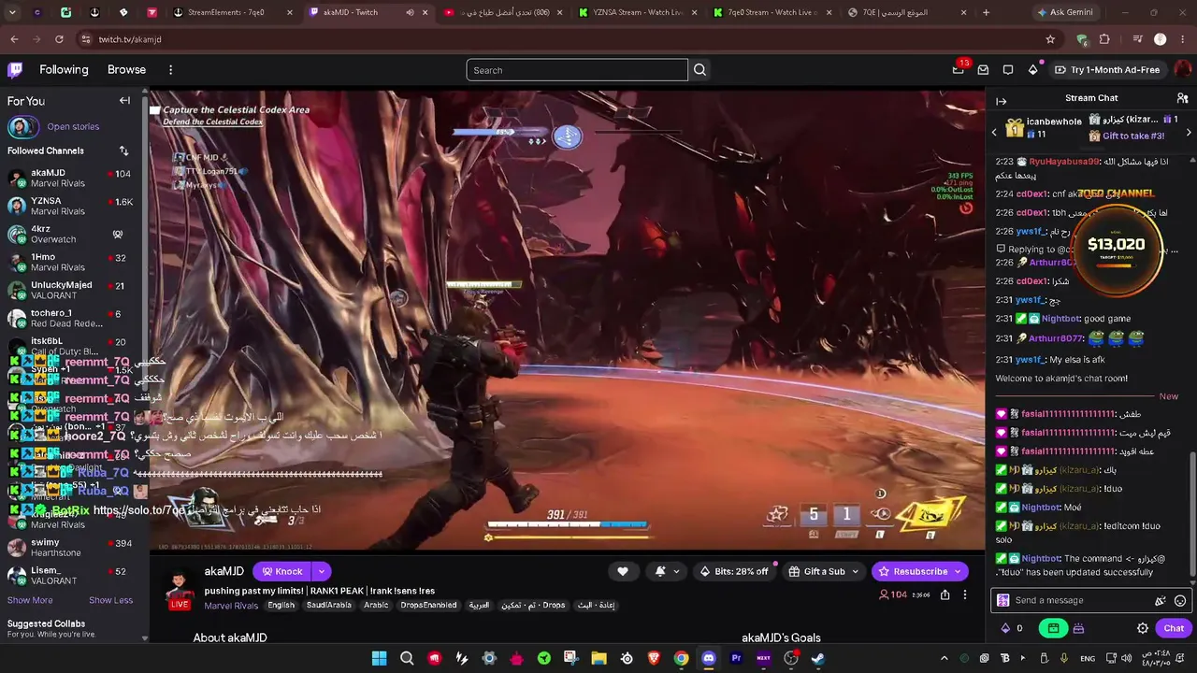This screenshot has width=1197, height=673.
Task: Open Windows Start menu
Action: click(x=379, y=658)
